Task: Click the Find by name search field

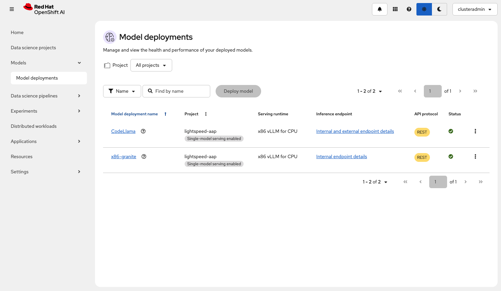Action: click(180, 91)
